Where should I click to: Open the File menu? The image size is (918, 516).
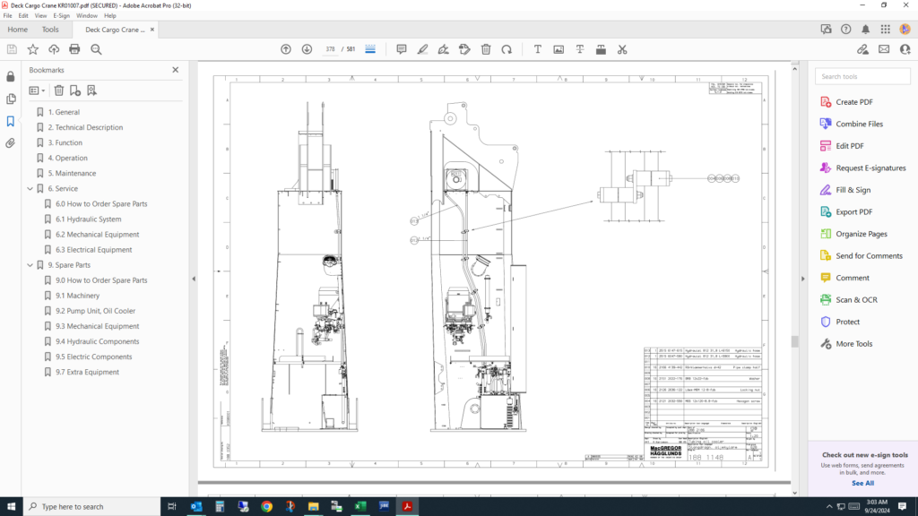(7, 16)
